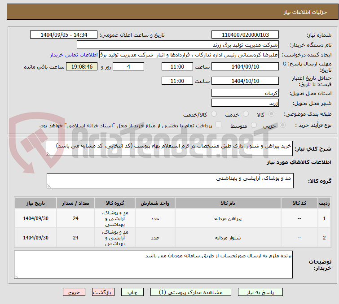This screenshot has height=304, width=339.
Task: Click the resize handle of 'توضیحات خریدار' box
Action: [16, 276]
